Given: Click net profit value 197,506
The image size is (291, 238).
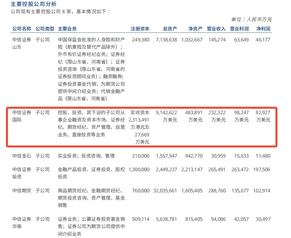Looking at the screenshot, I should (262, 169).
